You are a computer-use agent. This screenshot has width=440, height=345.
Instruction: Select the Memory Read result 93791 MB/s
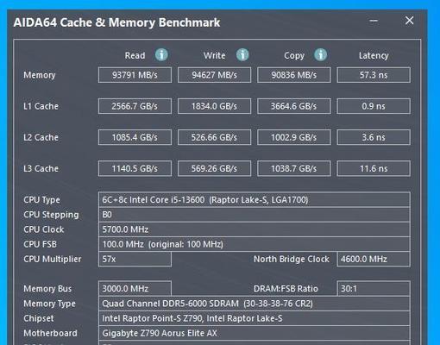(x=135, y=75)
